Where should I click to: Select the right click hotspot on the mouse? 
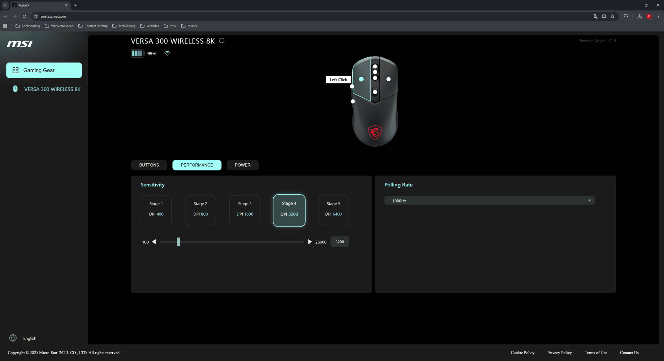(388, 79)
